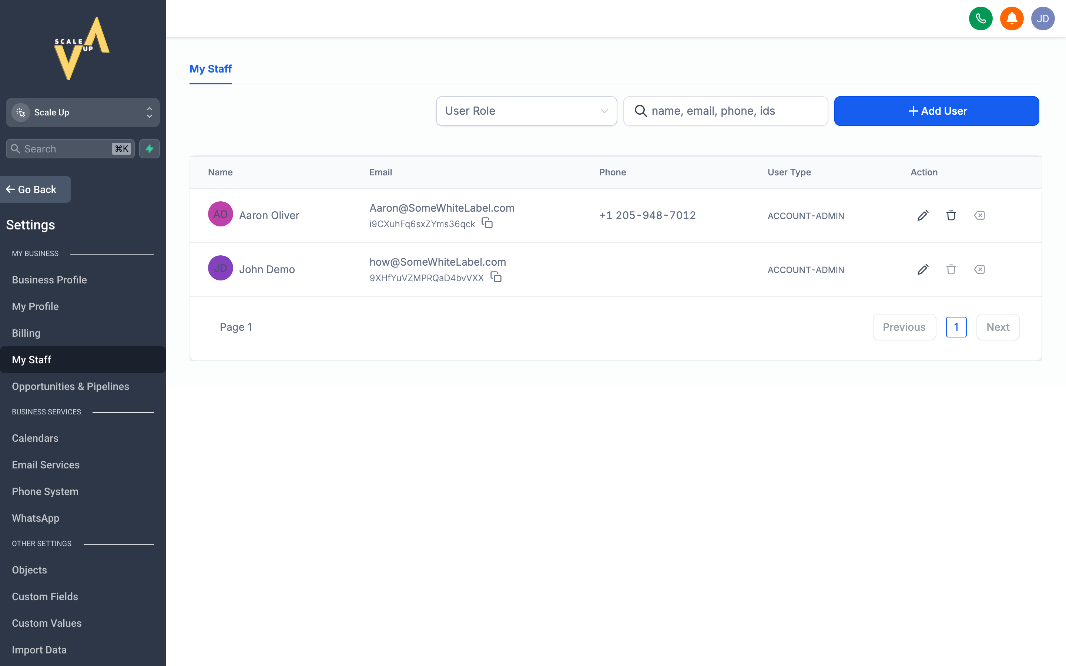Screen dimensions: 1066x666
Task: Click the Go Back button
Action: [35, 189]
